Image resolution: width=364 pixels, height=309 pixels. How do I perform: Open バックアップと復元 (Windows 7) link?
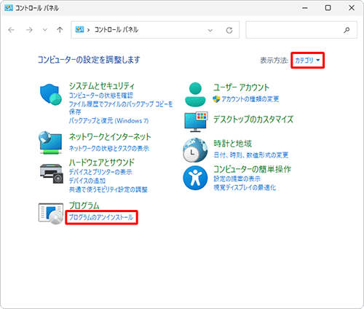click(108, 121)
